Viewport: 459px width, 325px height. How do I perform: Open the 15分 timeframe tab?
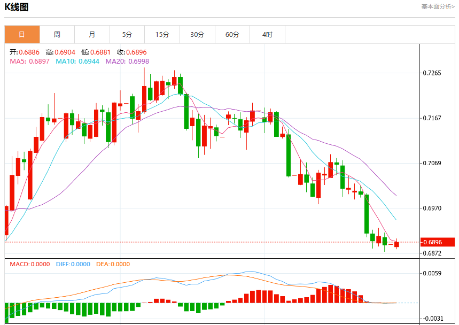[x=162, y=35]
